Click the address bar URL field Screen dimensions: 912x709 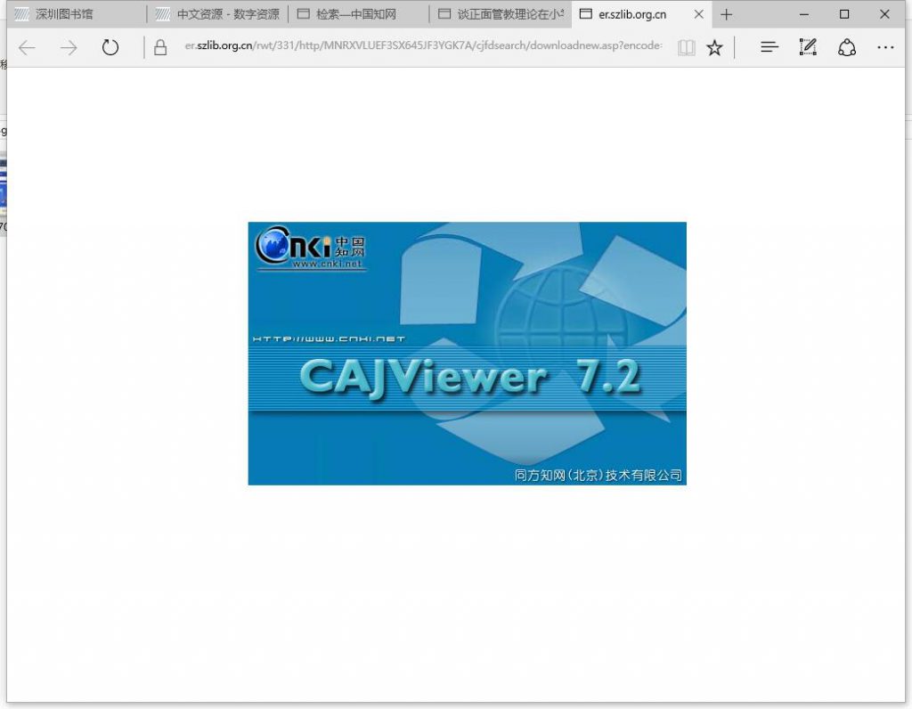click(423, 48)
